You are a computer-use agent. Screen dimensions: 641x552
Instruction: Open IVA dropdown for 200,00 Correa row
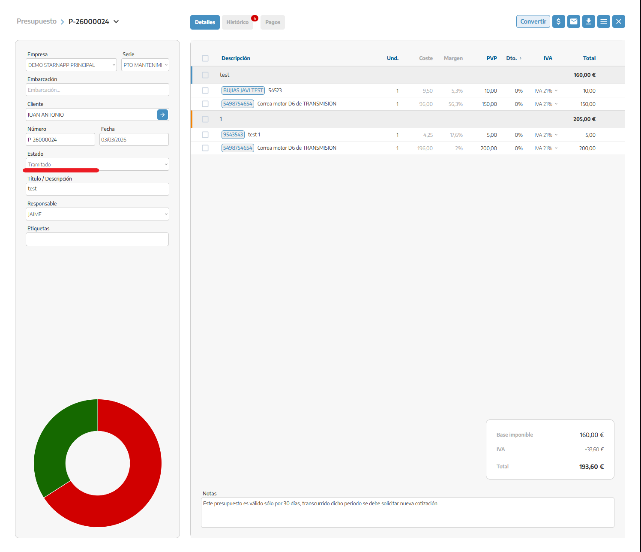pyautogui.click(x=546, y=148)
